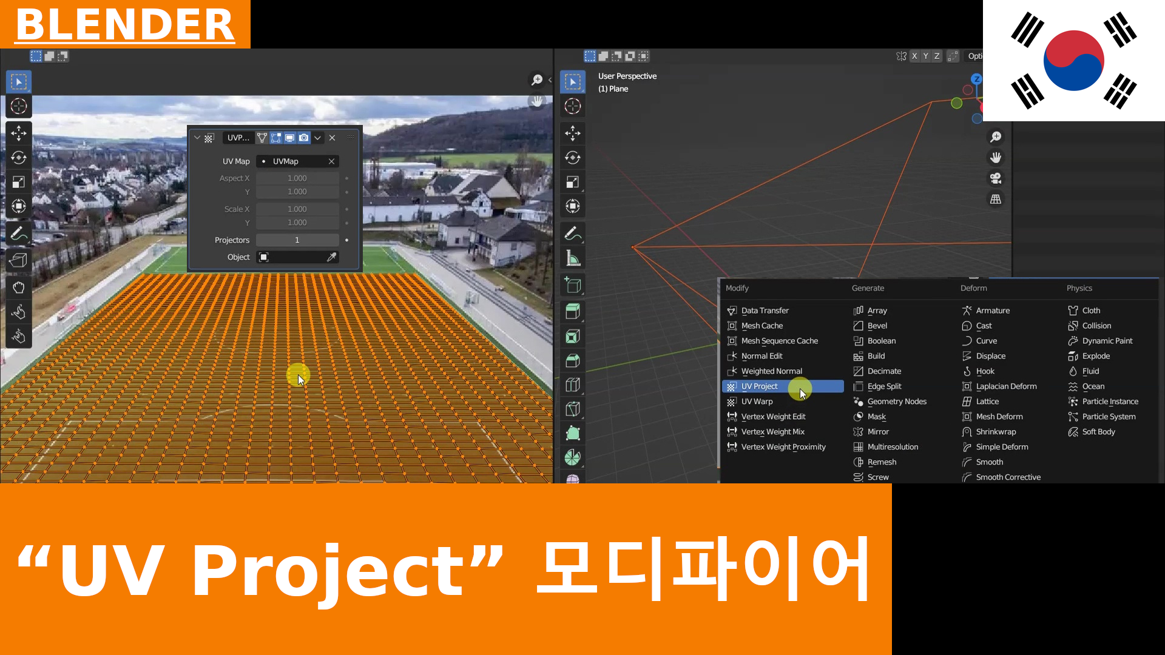Select the Annotate tool in left viewport

pyautogui.click(x=19, y=233)
